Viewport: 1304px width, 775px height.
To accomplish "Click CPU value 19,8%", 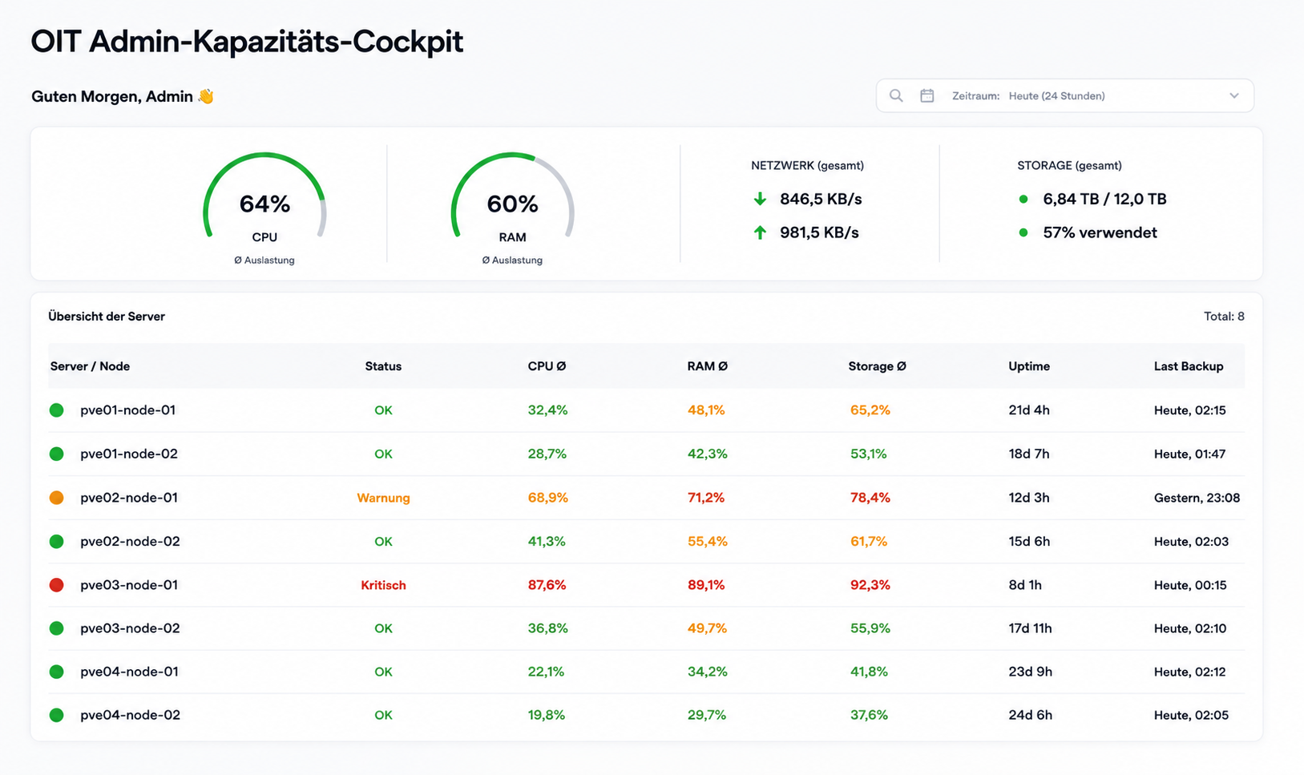I will coord(546,715).
